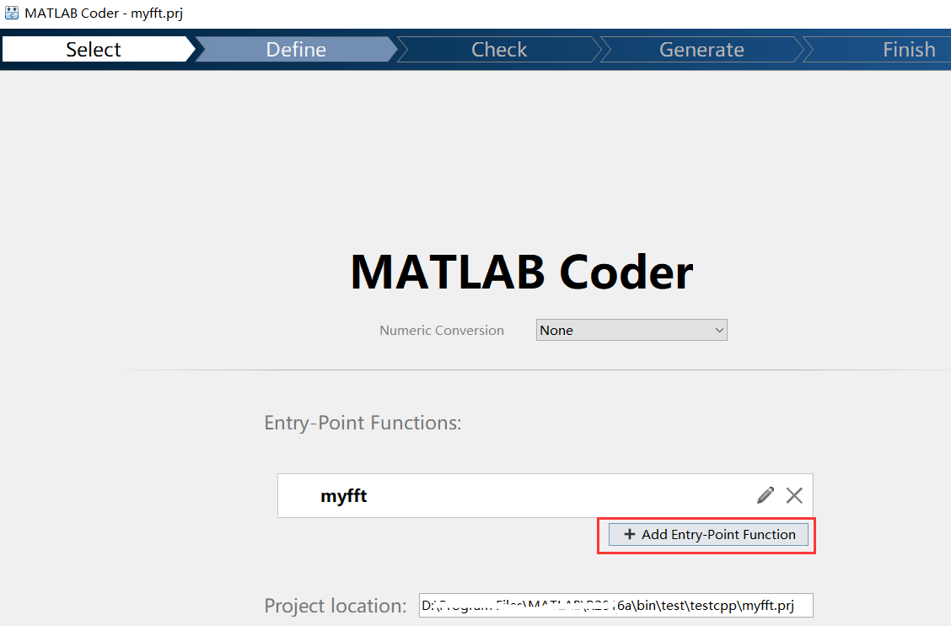Screen dimensions: 951x626
Task: Open the Check step
Action: tap(499, 50)
